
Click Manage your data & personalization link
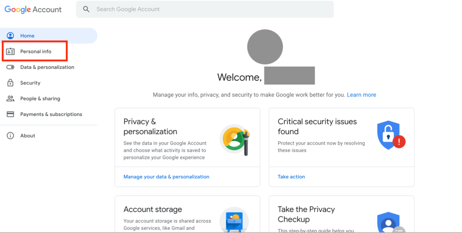click(x=166, y=177)
